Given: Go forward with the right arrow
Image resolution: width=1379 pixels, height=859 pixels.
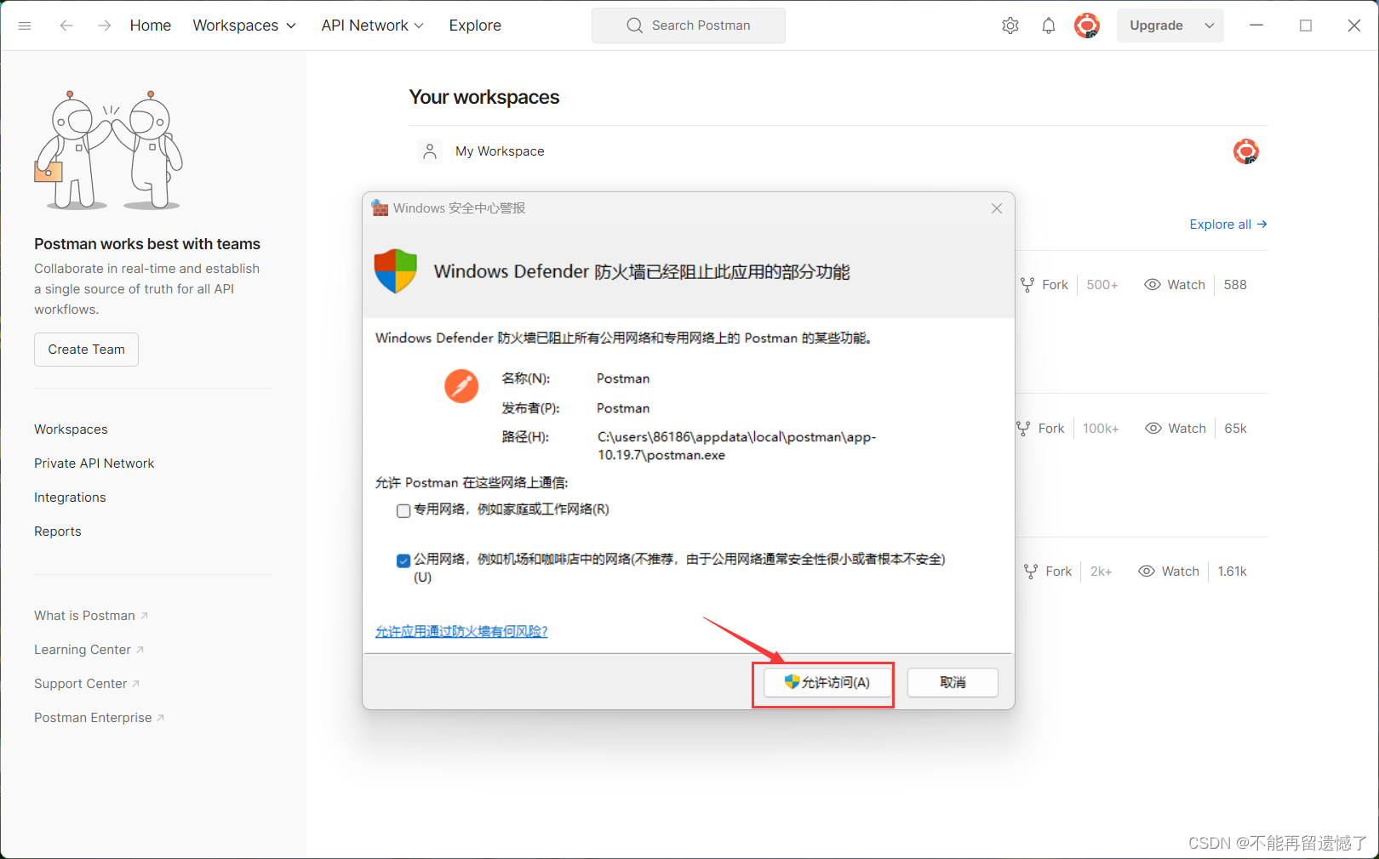Looking at the screenshot, I should [x=104, y=26].
